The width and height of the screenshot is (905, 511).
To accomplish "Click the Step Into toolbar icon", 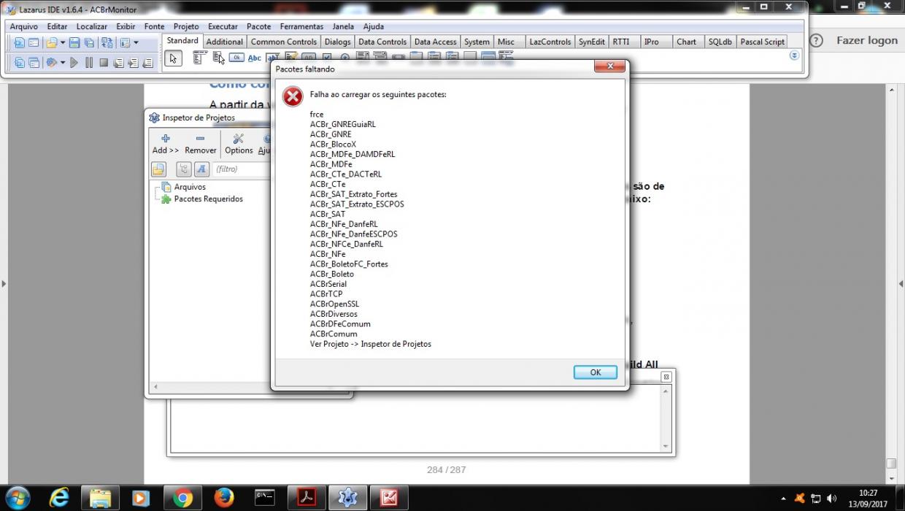I will point(118,63).
